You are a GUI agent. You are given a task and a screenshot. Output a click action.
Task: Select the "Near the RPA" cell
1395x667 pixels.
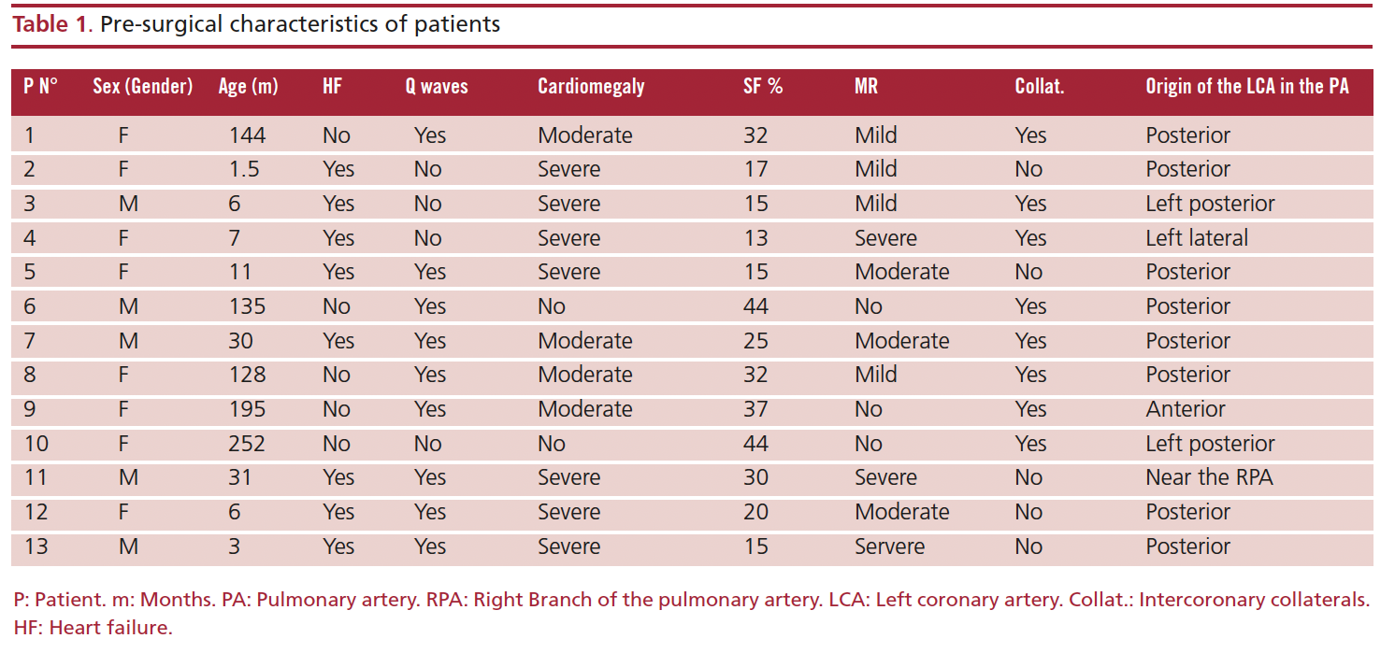point(1209,478)
